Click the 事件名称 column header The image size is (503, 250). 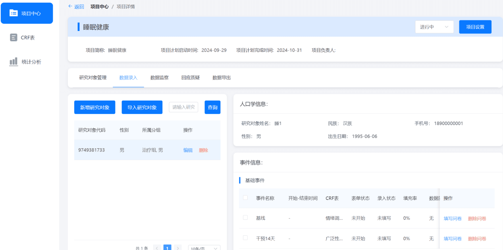pyautogui.click(x=265, y=198)
